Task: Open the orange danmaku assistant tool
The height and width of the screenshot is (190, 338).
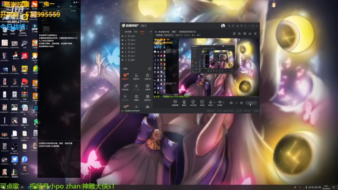Action: click(x=125, y=76)
